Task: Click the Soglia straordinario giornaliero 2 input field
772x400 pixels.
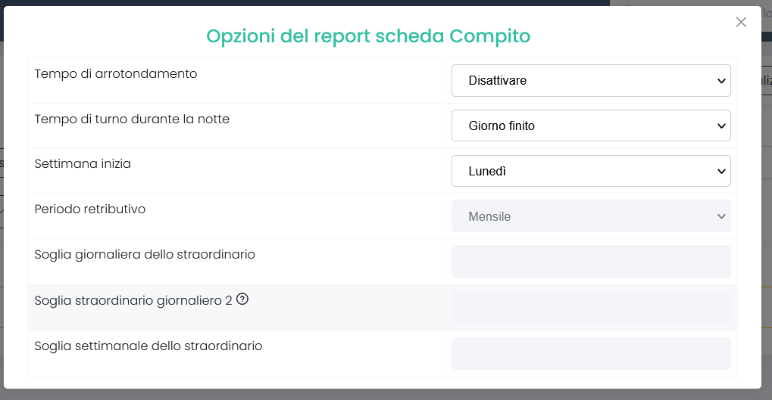Action: pos(591,307)
